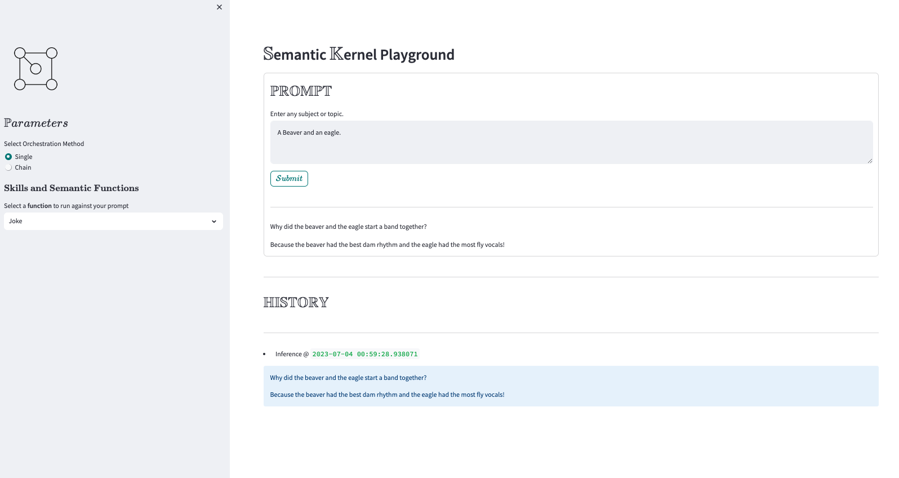
Task: Click the dropdown chevron arrow in function selector
Action: point(214,222)
